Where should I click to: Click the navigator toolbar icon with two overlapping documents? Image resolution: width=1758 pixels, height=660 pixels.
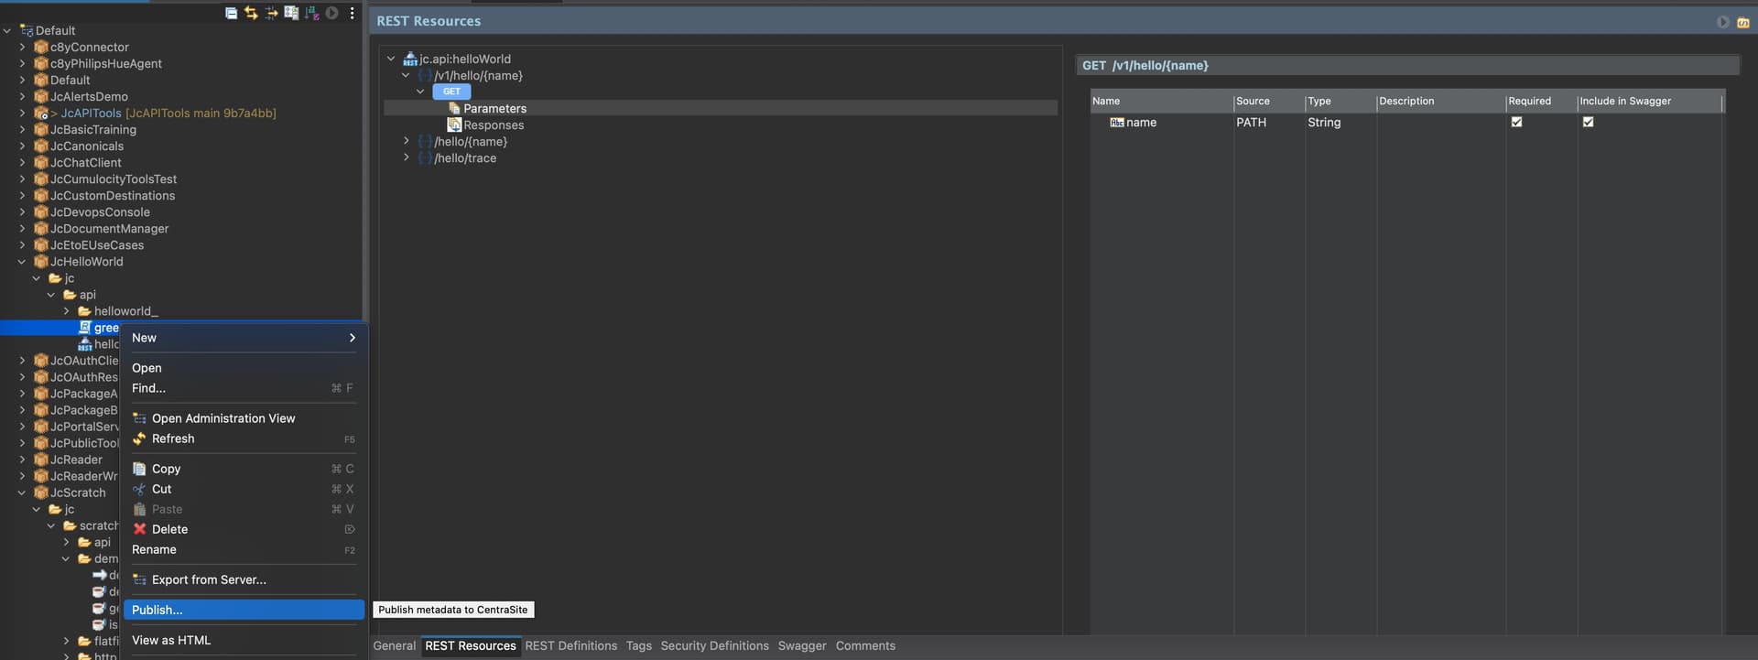[291, 13]
